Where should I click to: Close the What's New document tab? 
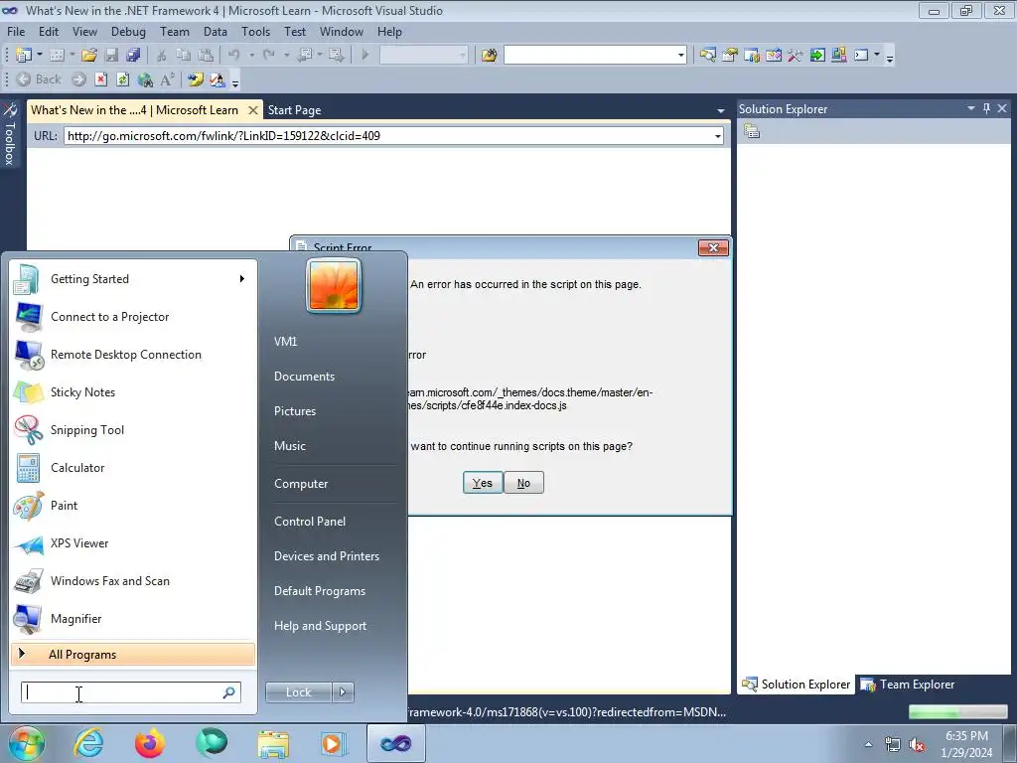(253, 110)
